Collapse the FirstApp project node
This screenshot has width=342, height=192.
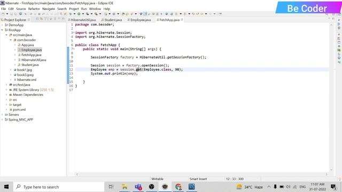coord(2,30)
